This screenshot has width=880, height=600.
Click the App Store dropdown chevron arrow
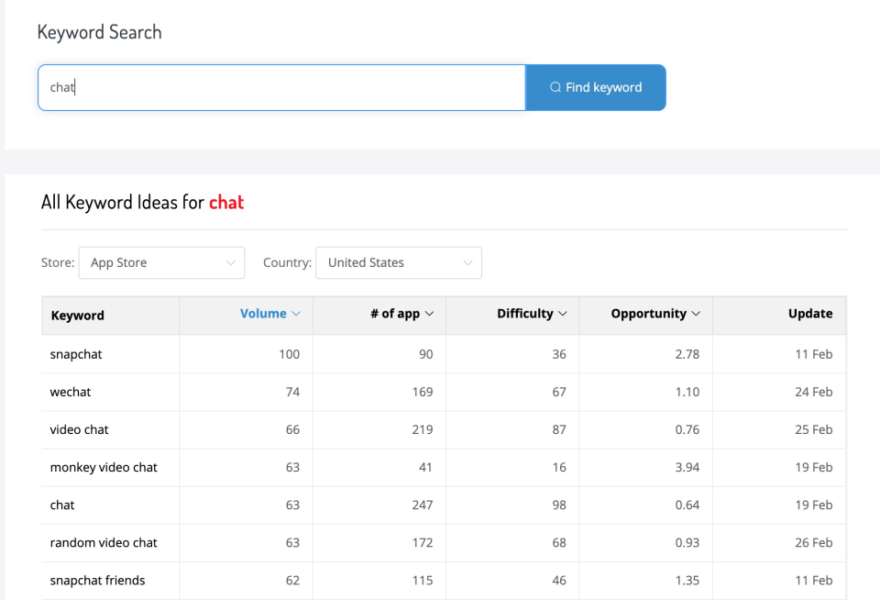231,263
